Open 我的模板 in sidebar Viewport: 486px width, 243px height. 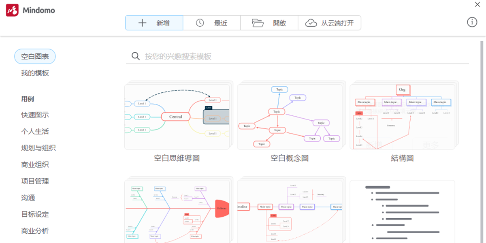coord(35,73)
